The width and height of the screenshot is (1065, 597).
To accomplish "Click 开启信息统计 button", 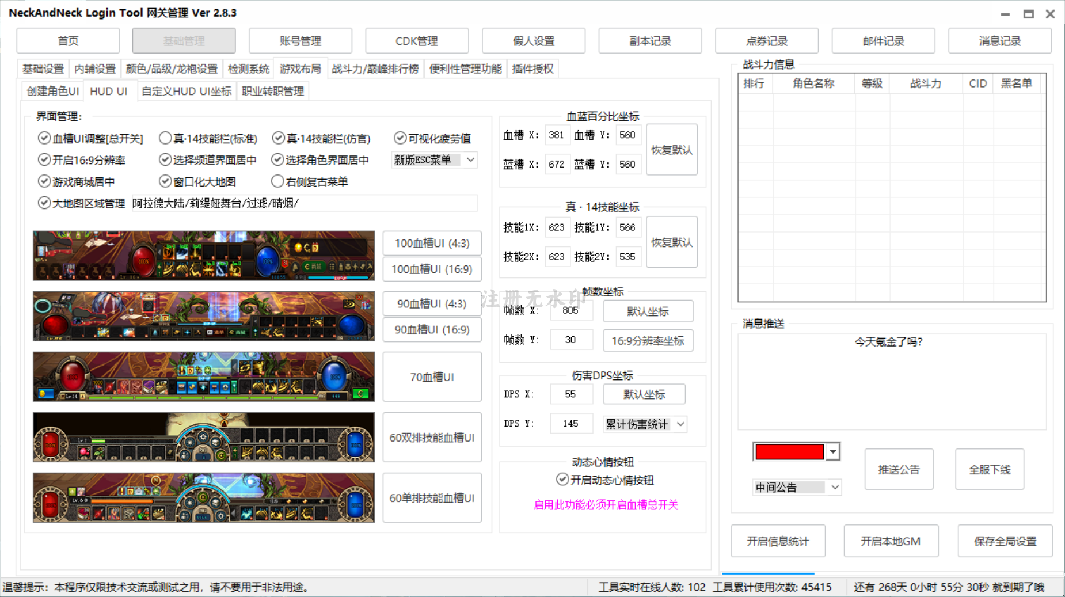I will point(778,541).
